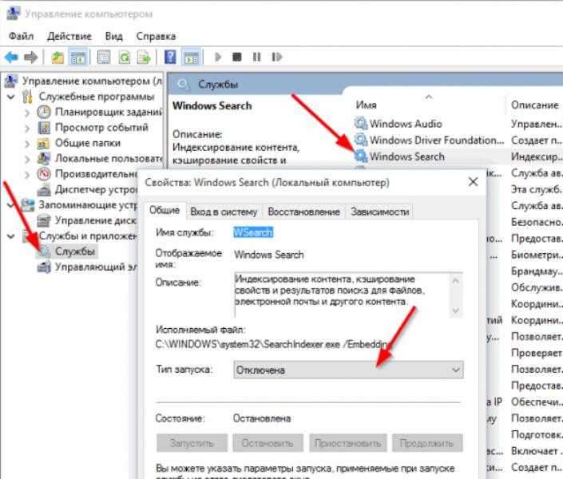Click the Брандмау... description cell

click(537, 271)
